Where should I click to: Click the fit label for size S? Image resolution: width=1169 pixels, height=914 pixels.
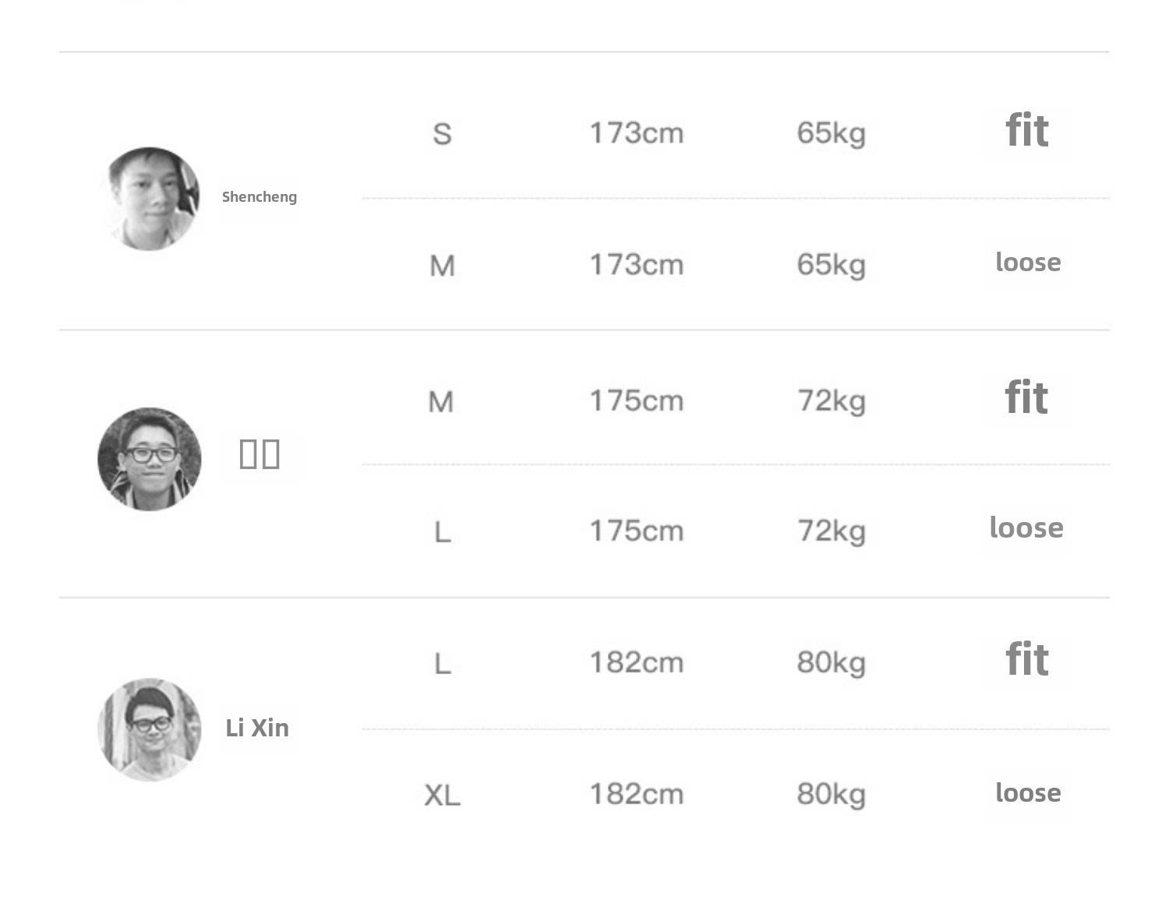pyautogui.click(x=1026, y=131)
